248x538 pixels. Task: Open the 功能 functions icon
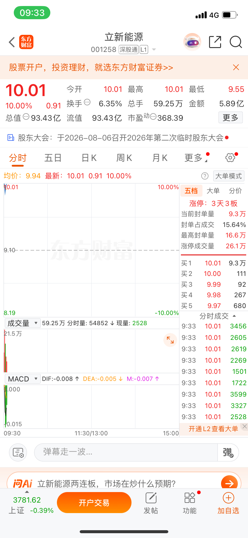(190, 498)
